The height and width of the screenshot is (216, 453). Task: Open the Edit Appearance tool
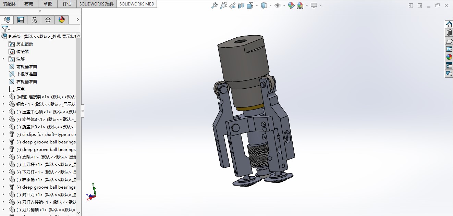[x=291, y=5]
